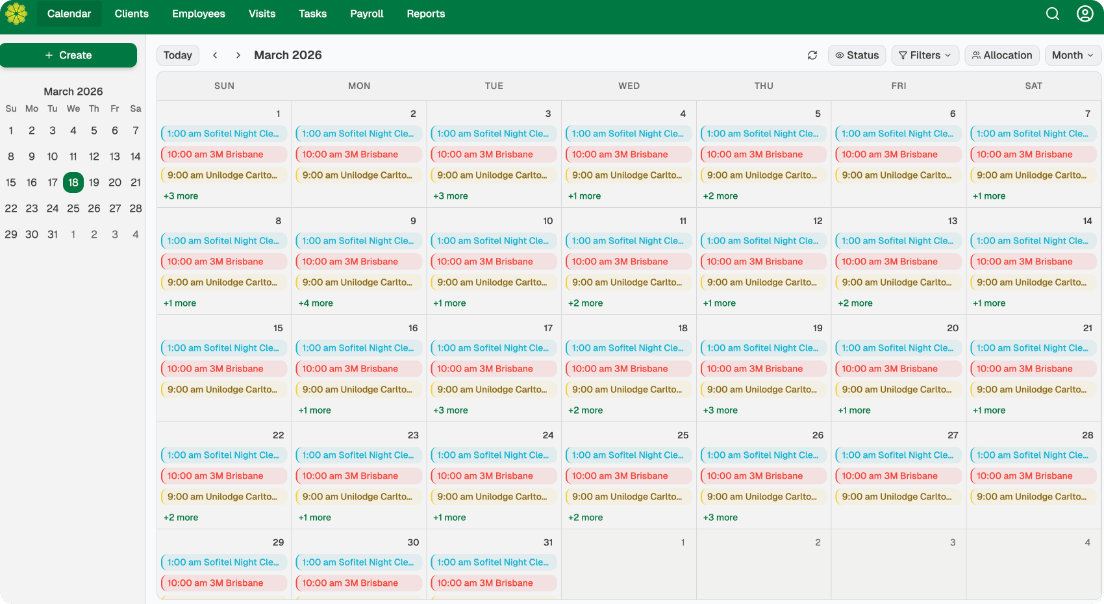Switch to the Payroll tab
Screen dimensions: 1104x604
[x=366, y=14]
